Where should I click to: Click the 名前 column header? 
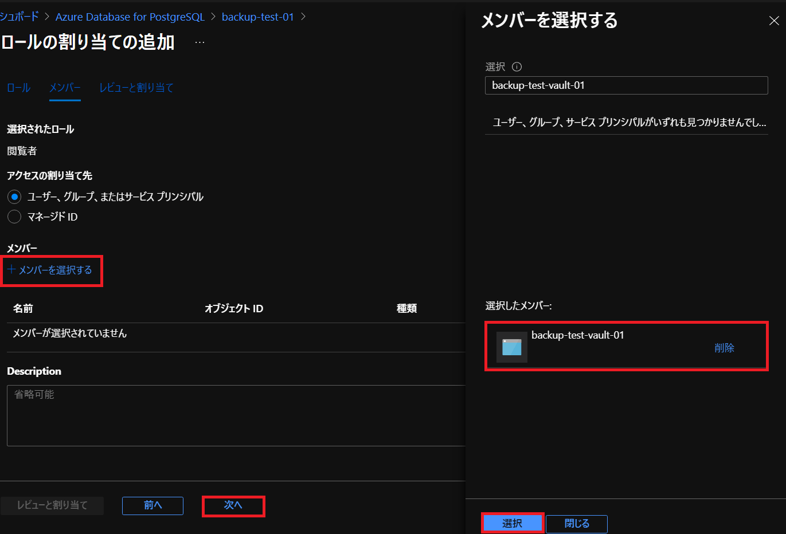[23, 309]
